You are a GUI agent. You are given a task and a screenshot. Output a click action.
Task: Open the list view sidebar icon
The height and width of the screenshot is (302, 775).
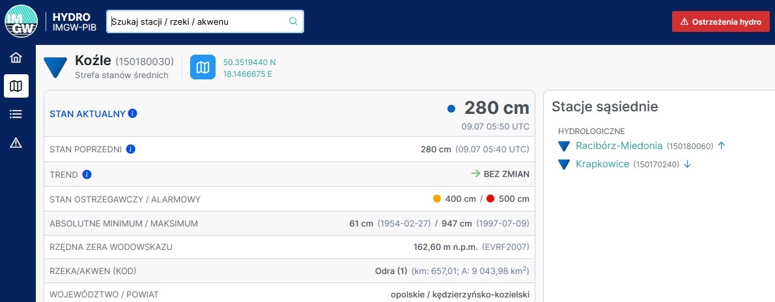[16, 114]
